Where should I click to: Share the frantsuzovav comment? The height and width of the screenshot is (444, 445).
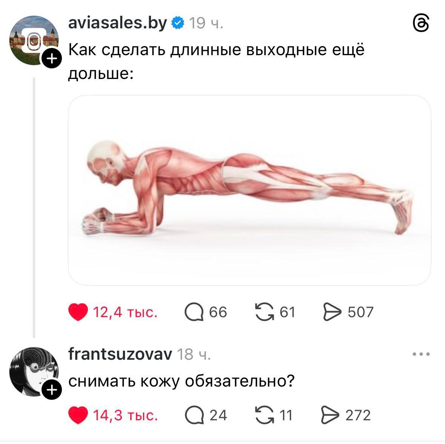tap(330, 415)
